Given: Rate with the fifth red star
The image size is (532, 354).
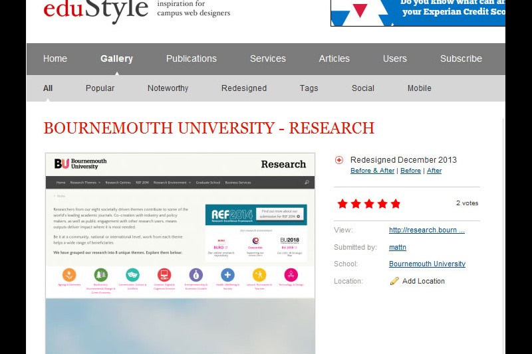Looking at the screenshot, I should pyautogui.click(x=396, y=204).
